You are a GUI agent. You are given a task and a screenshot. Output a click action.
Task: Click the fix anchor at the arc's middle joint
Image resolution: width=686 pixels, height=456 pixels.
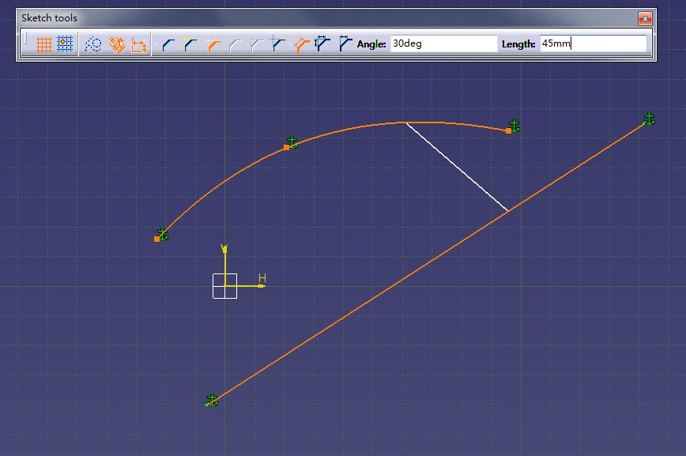click(292, 142)
